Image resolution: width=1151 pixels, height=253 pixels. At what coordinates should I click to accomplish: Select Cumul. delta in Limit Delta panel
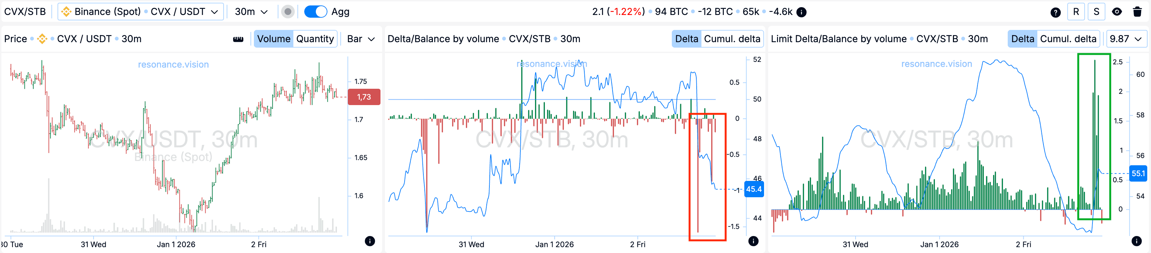[x=1068, y=39]
